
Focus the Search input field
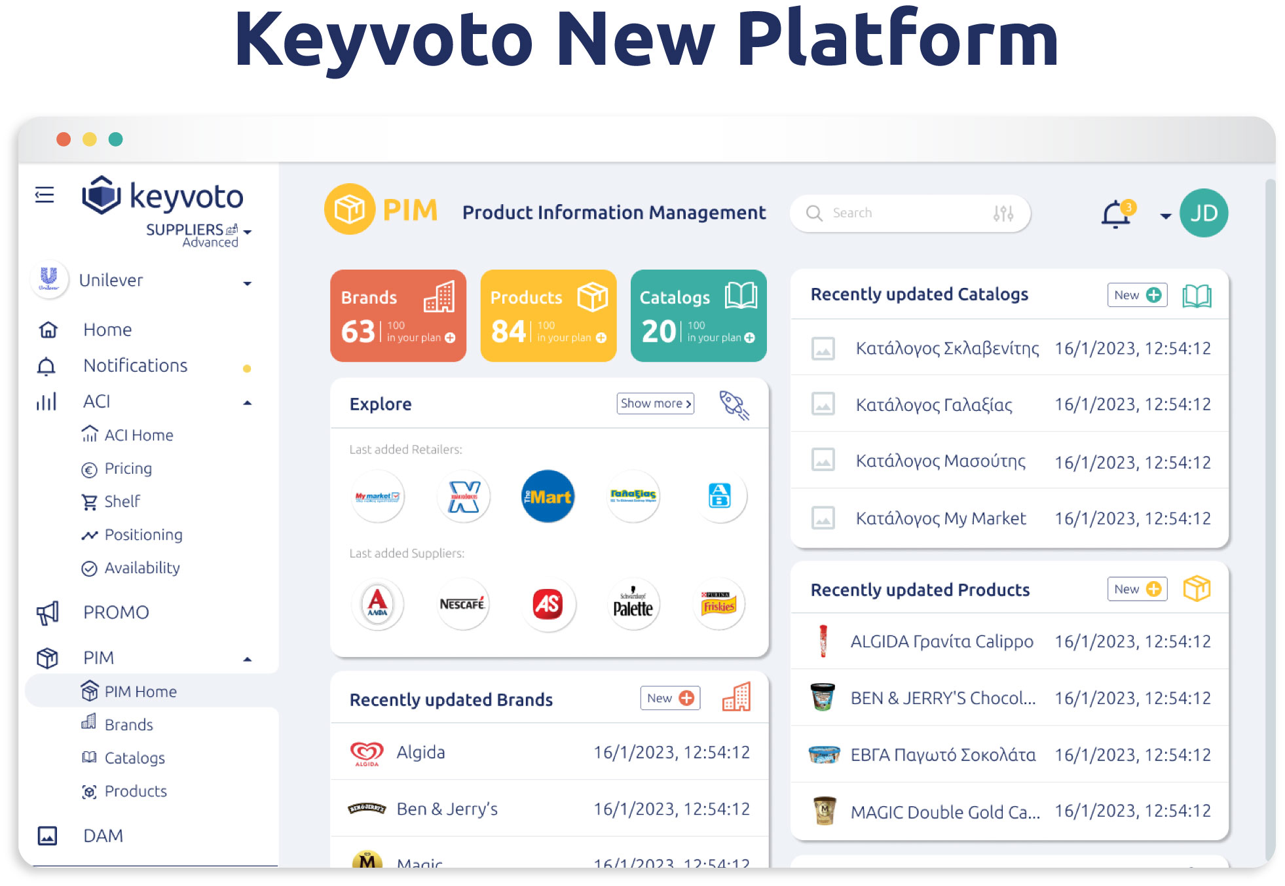[x=910, y=213]
